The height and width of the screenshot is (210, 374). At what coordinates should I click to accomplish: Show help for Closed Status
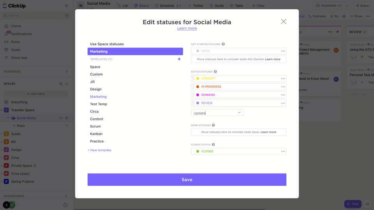(x=213, y=145)
